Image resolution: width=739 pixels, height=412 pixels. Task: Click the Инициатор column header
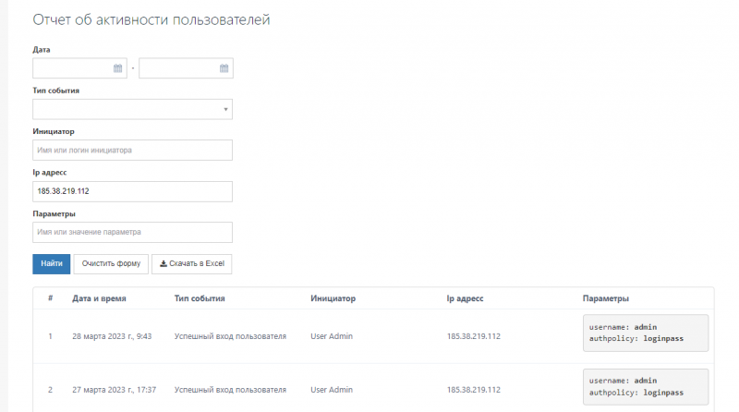[x=333, y=298]
